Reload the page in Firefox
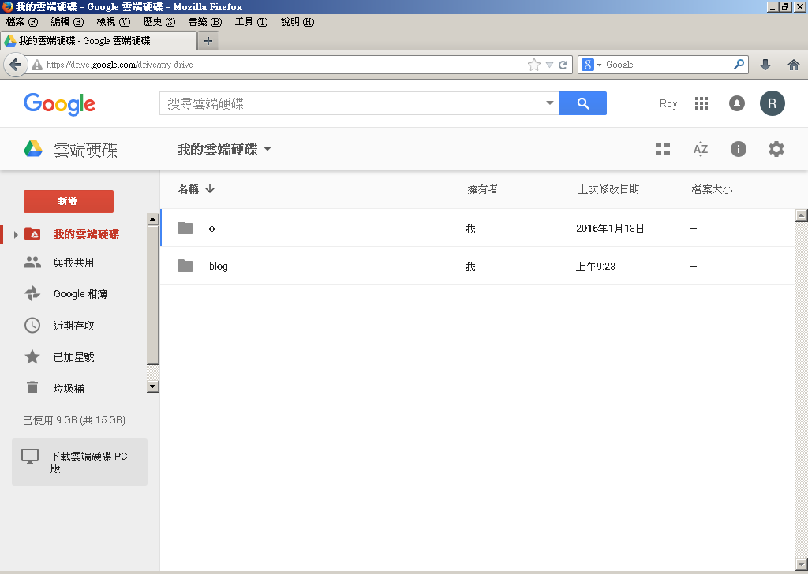Viewport: 808px width, 574px height. (563, 65)
